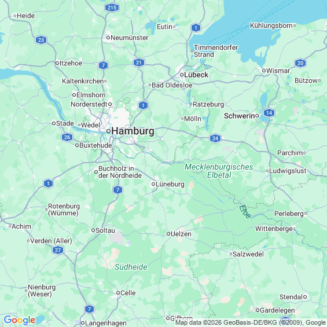
Task: Click the A23 highway shield near Itzehoe
Action: click(41, 40)
